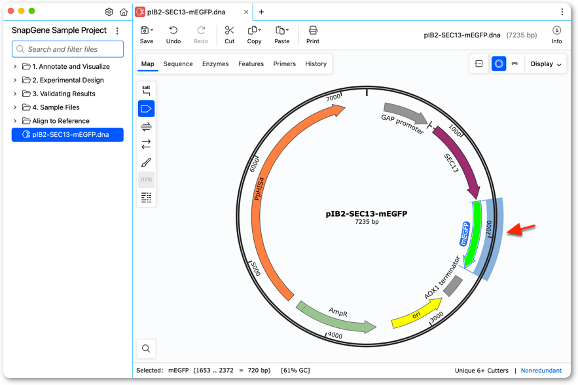
Task: Expand the 4. Sample Files folder
Action: (x=15, y=107)
